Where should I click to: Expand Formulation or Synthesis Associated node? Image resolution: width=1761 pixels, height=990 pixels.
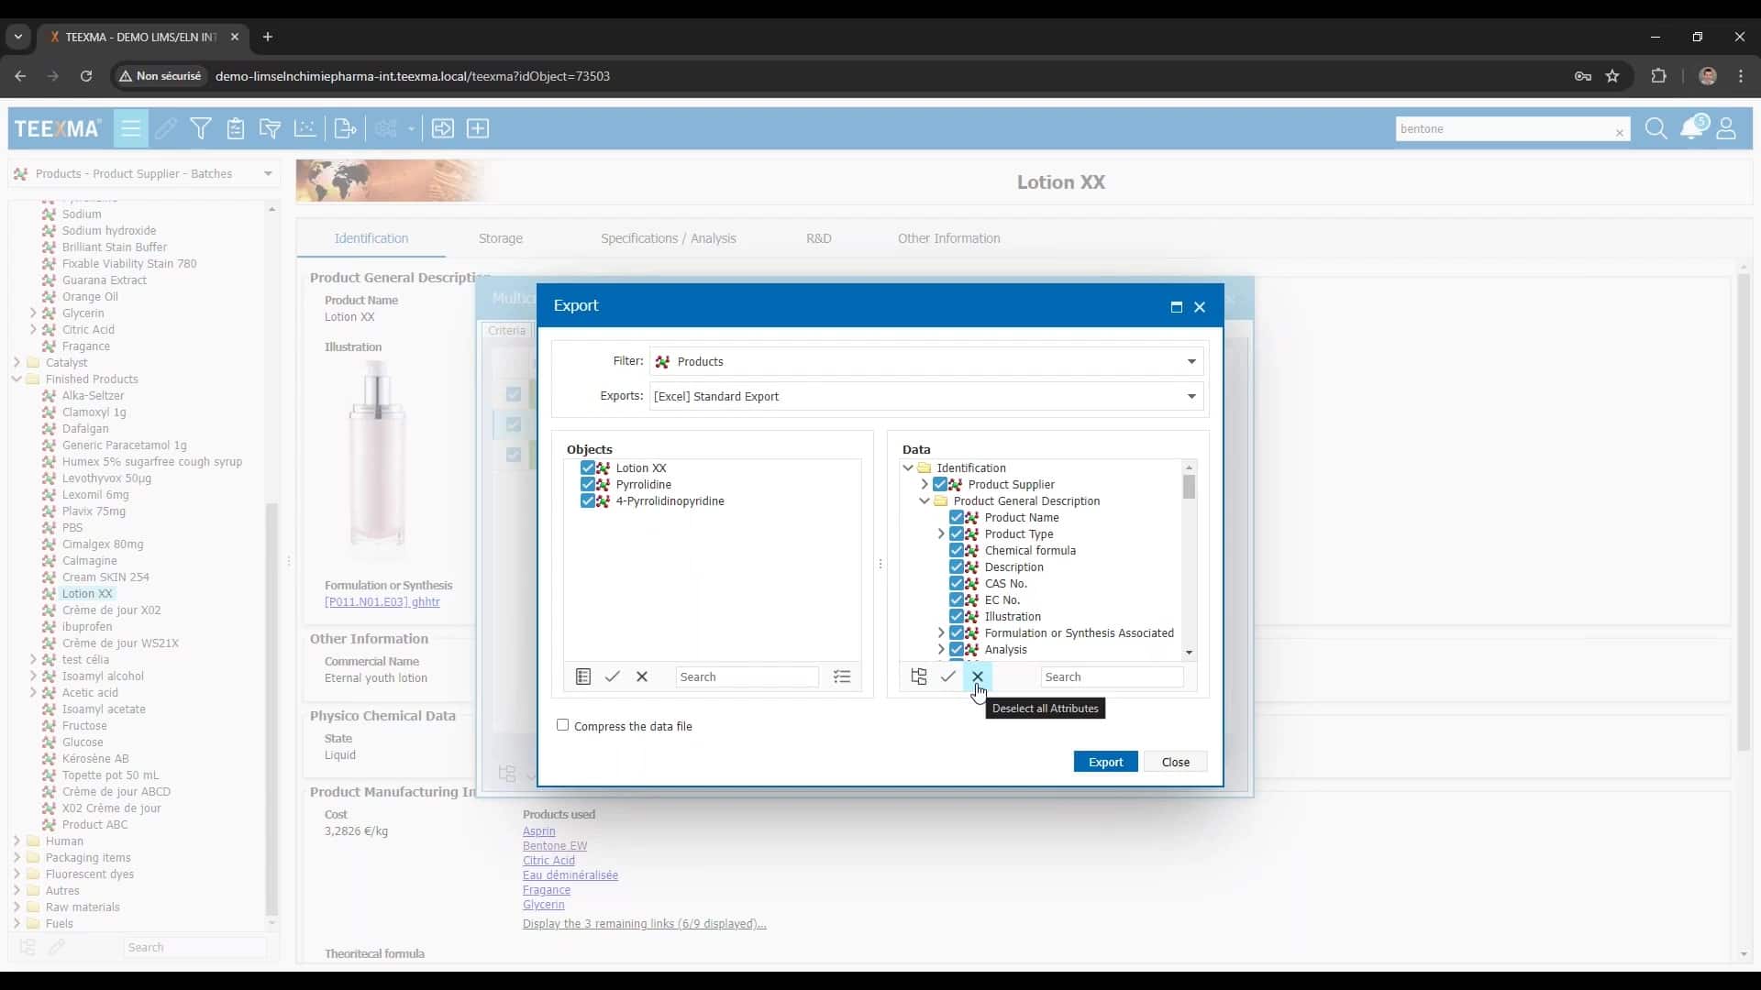(941, 632)
